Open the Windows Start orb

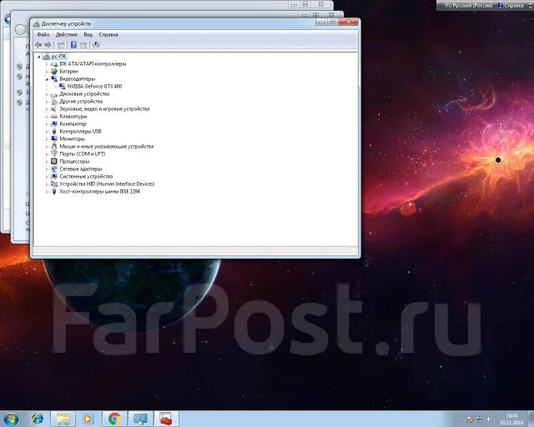(11, 419)
